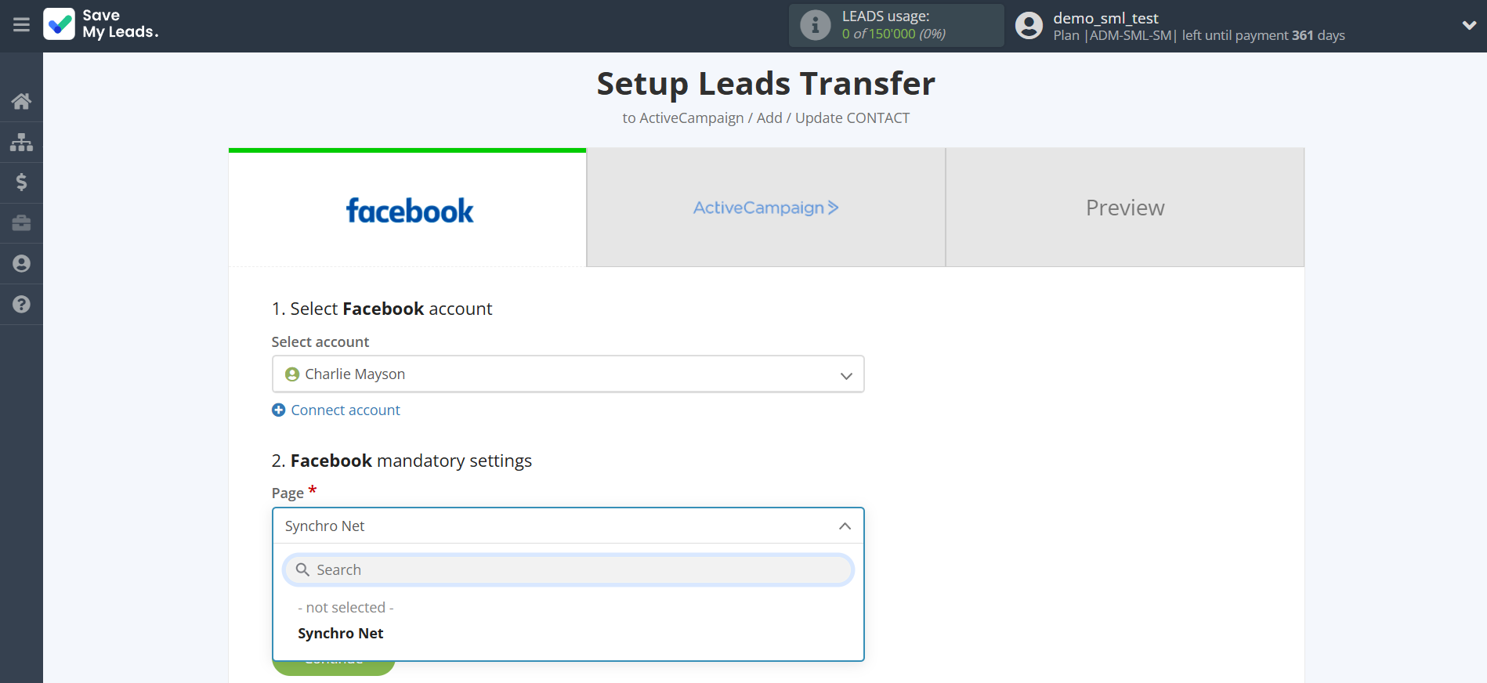This screenshot has height=683, width=1487.
Task: Select Synchro Net from the list
Action: (341, 634)
